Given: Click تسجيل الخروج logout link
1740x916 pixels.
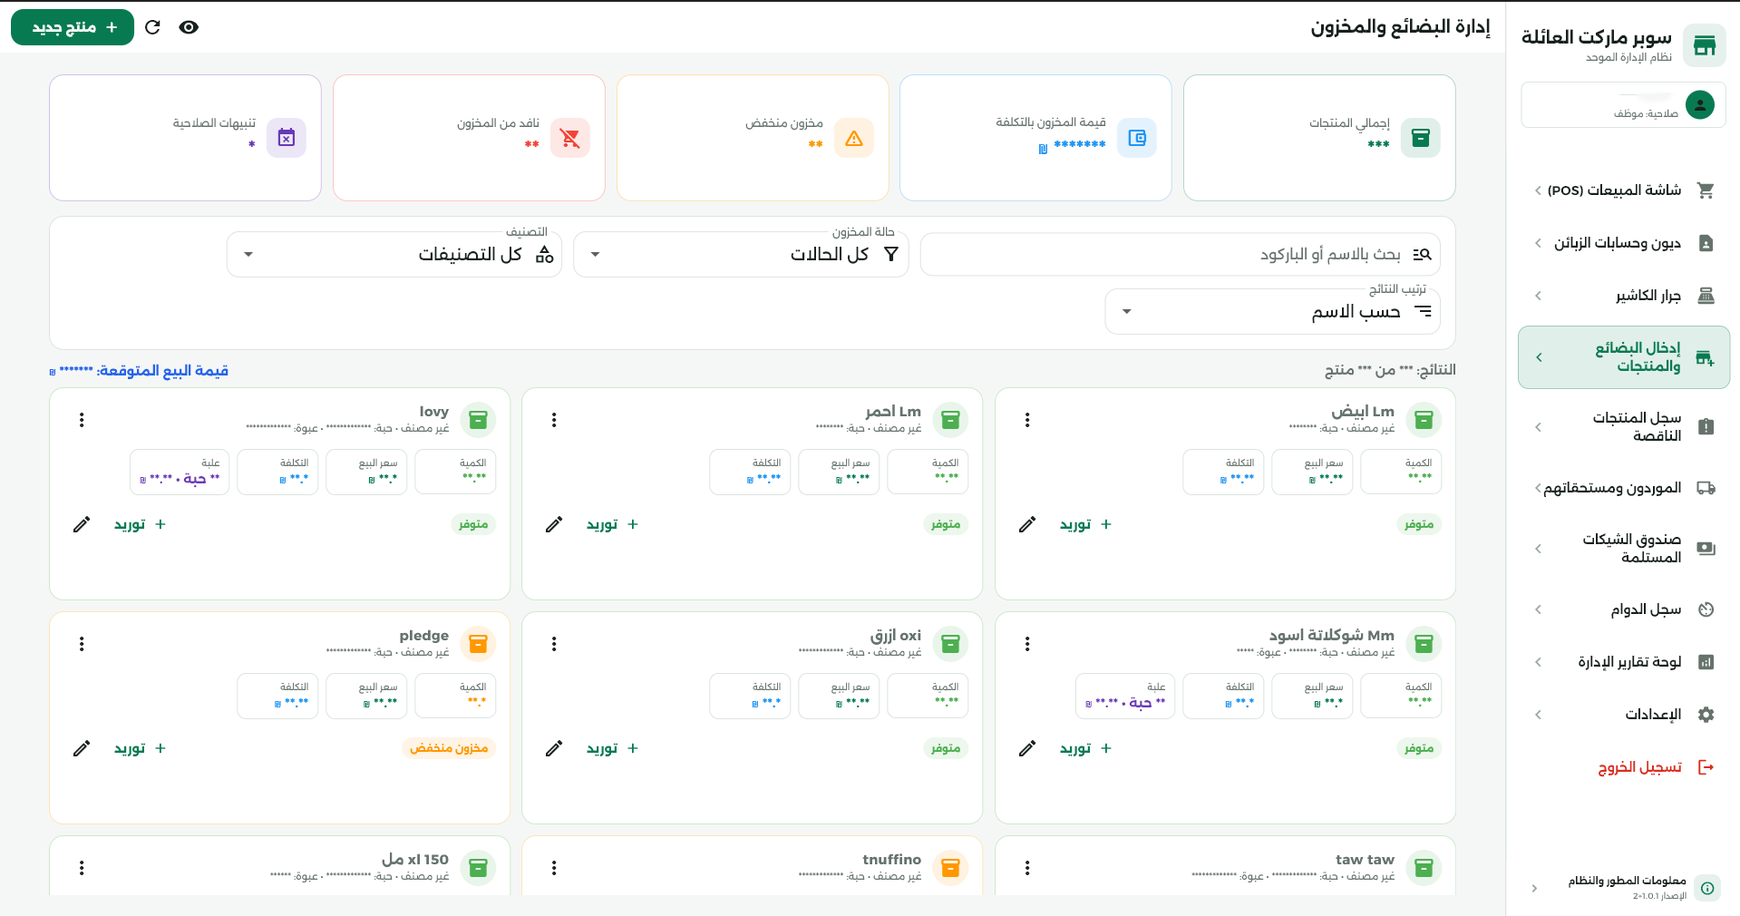Looking at the screenshot, I should point(1656,767).
